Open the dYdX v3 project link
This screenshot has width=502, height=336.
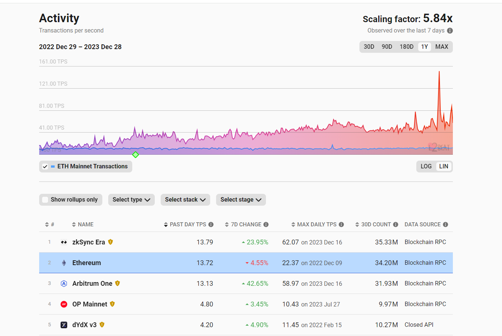pos(85,325)
